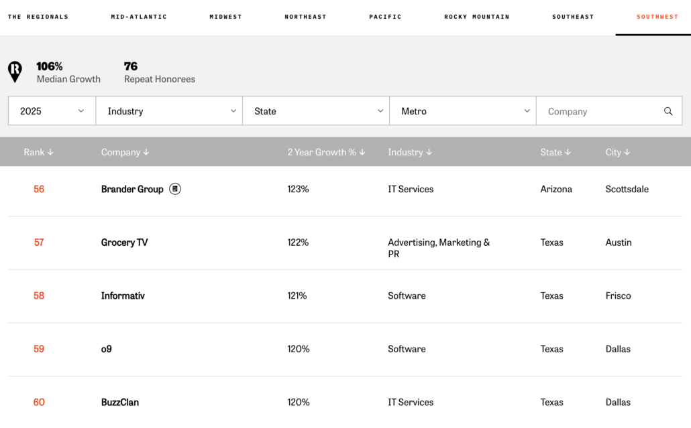This screenshot has width=691, height=428.
Task: Sort by Company column arrow
Action: (146, 152)
